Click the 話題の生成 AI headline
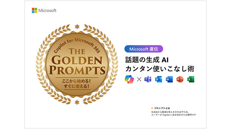The height and width of the screenshot is (129, 231). click(x=146, y=60)
